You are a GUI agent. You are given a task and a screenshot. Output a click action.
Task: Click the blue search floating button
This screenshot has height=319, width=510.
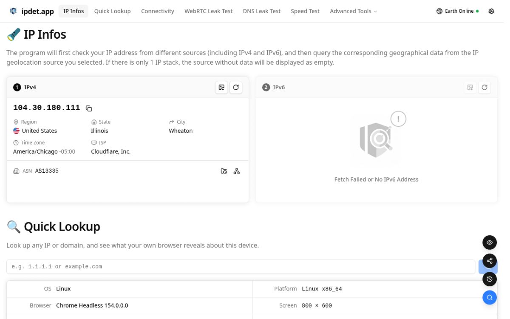point(490,297)
